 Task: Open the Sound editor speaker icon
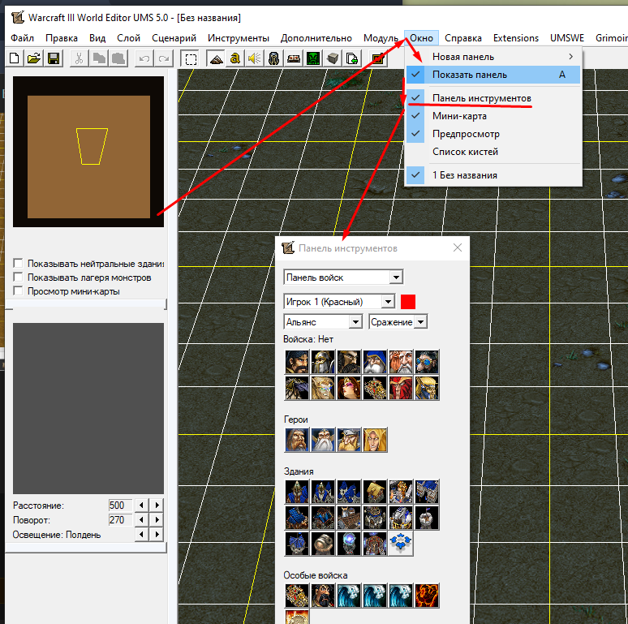click(x=254, y=59)
